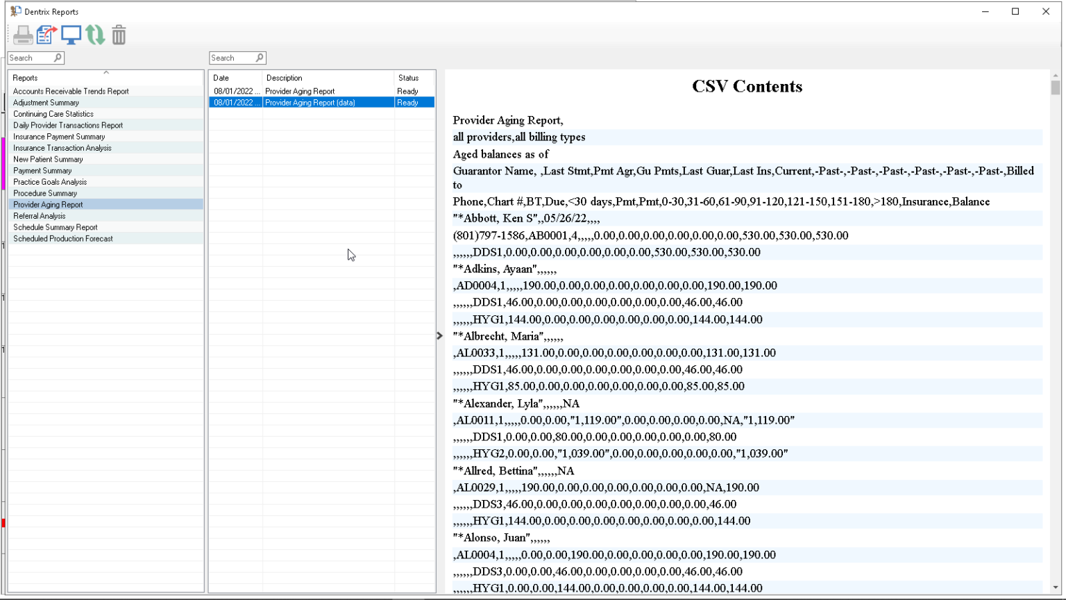Viewport: 1066px width, 600px height.
Task: Open report preview using the monitor icon
Action: (x=71, y=34)
